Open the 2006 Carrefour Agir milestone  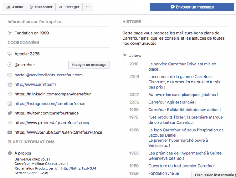[x=172, y=102]
